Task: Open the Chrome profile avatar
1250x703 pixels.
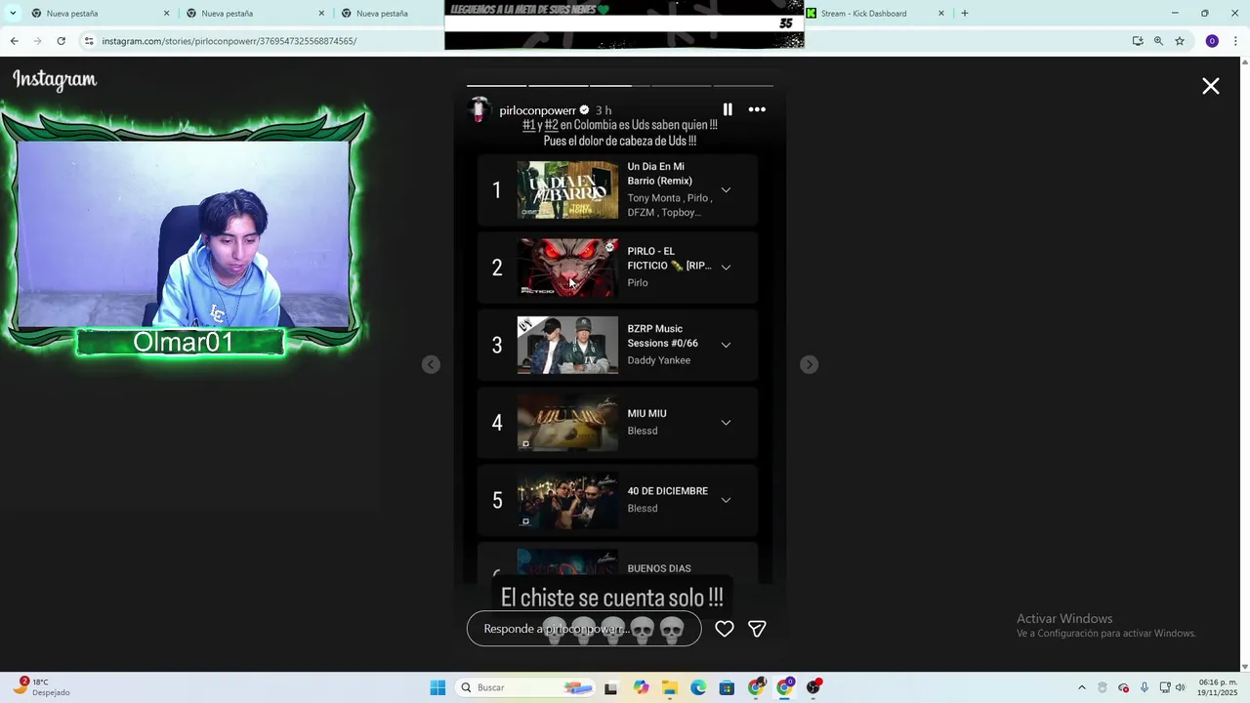Action: coord(1212,41)
